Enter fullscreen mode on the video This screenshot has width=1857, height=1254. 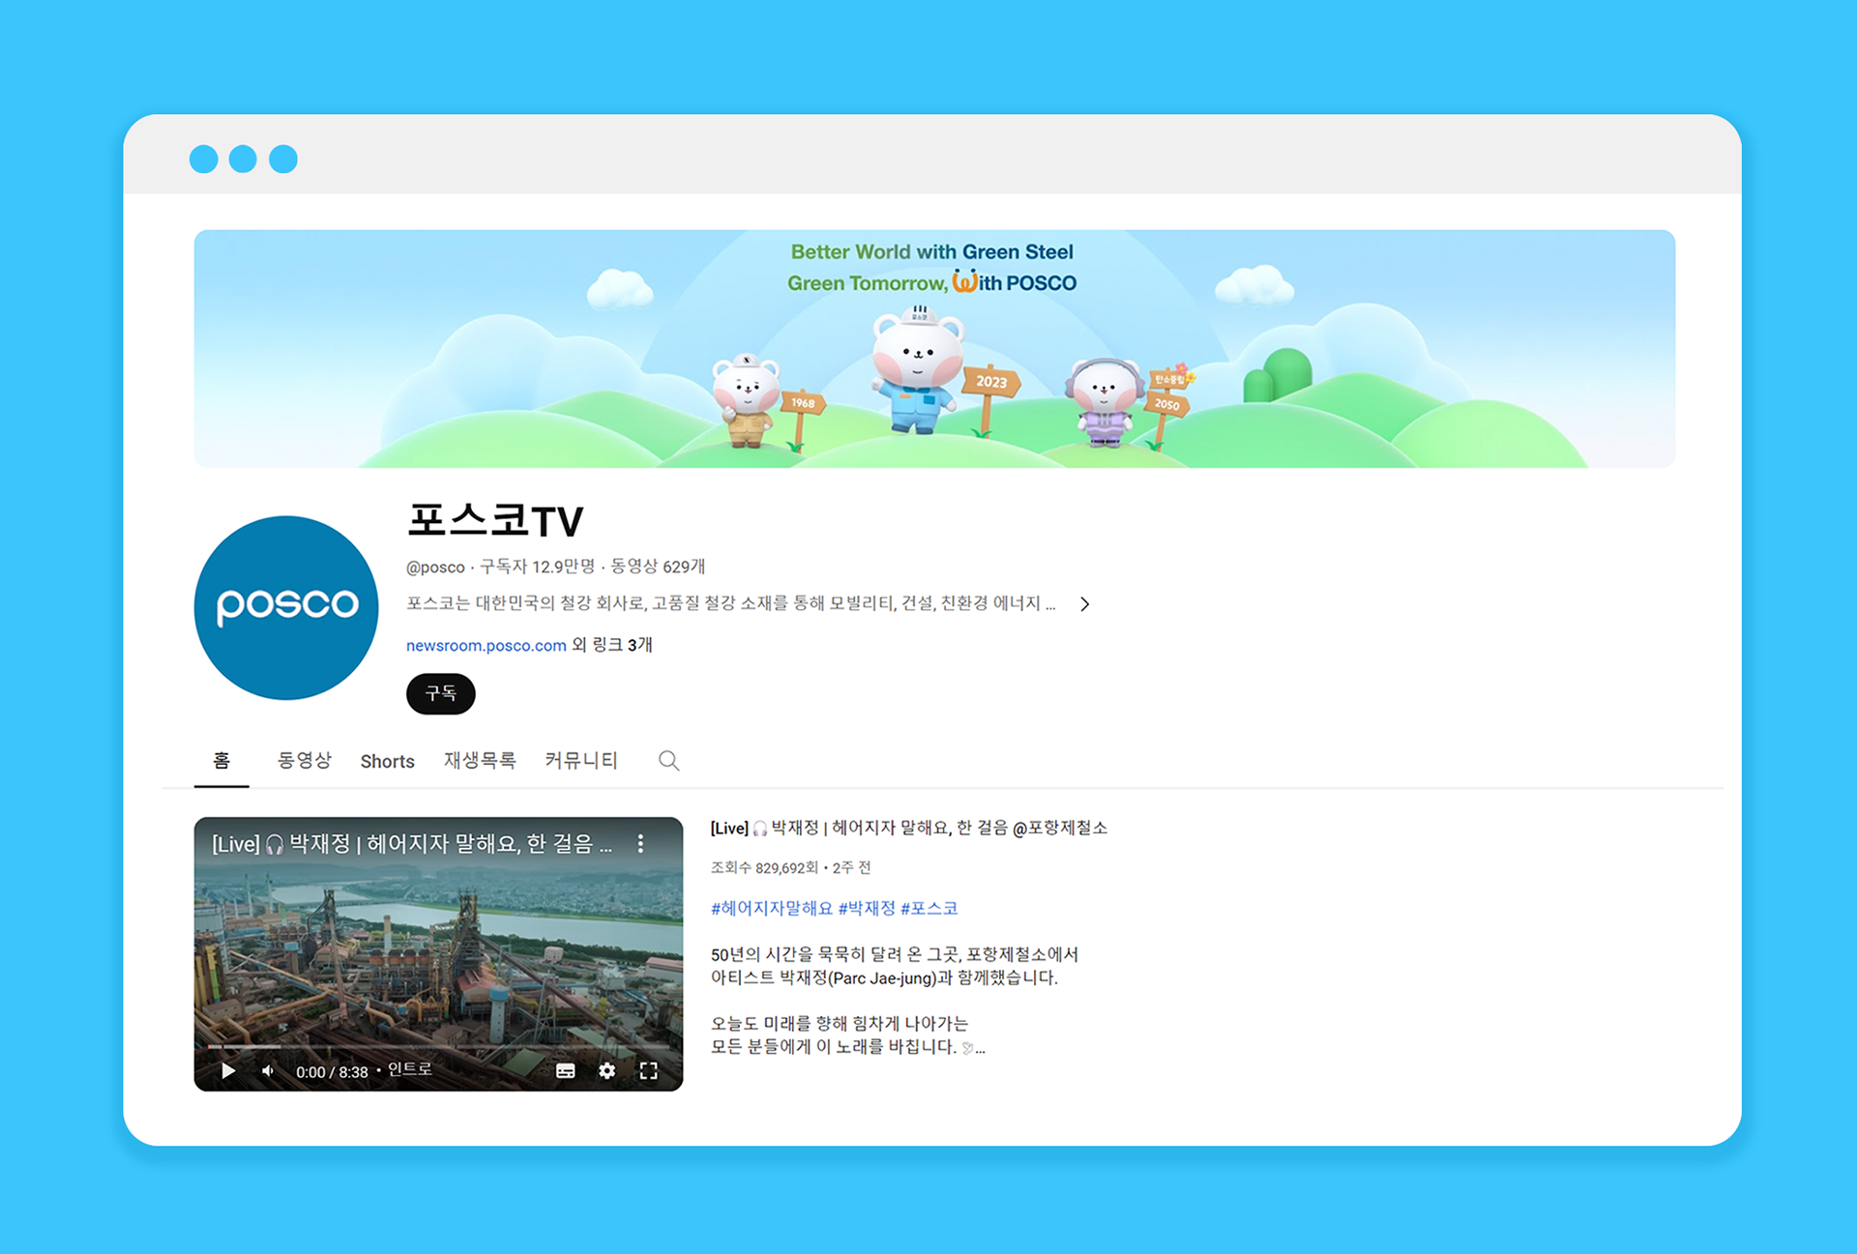649,1070
